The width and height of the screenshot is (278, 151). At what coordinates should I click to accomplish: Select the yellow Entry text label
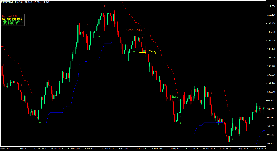tap(152, 52)
